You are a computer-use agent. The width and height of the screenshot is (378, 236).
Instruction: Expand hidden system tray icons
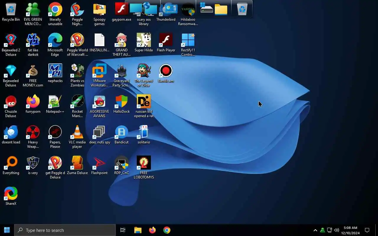pyautogui.click(x=315, y=230)
